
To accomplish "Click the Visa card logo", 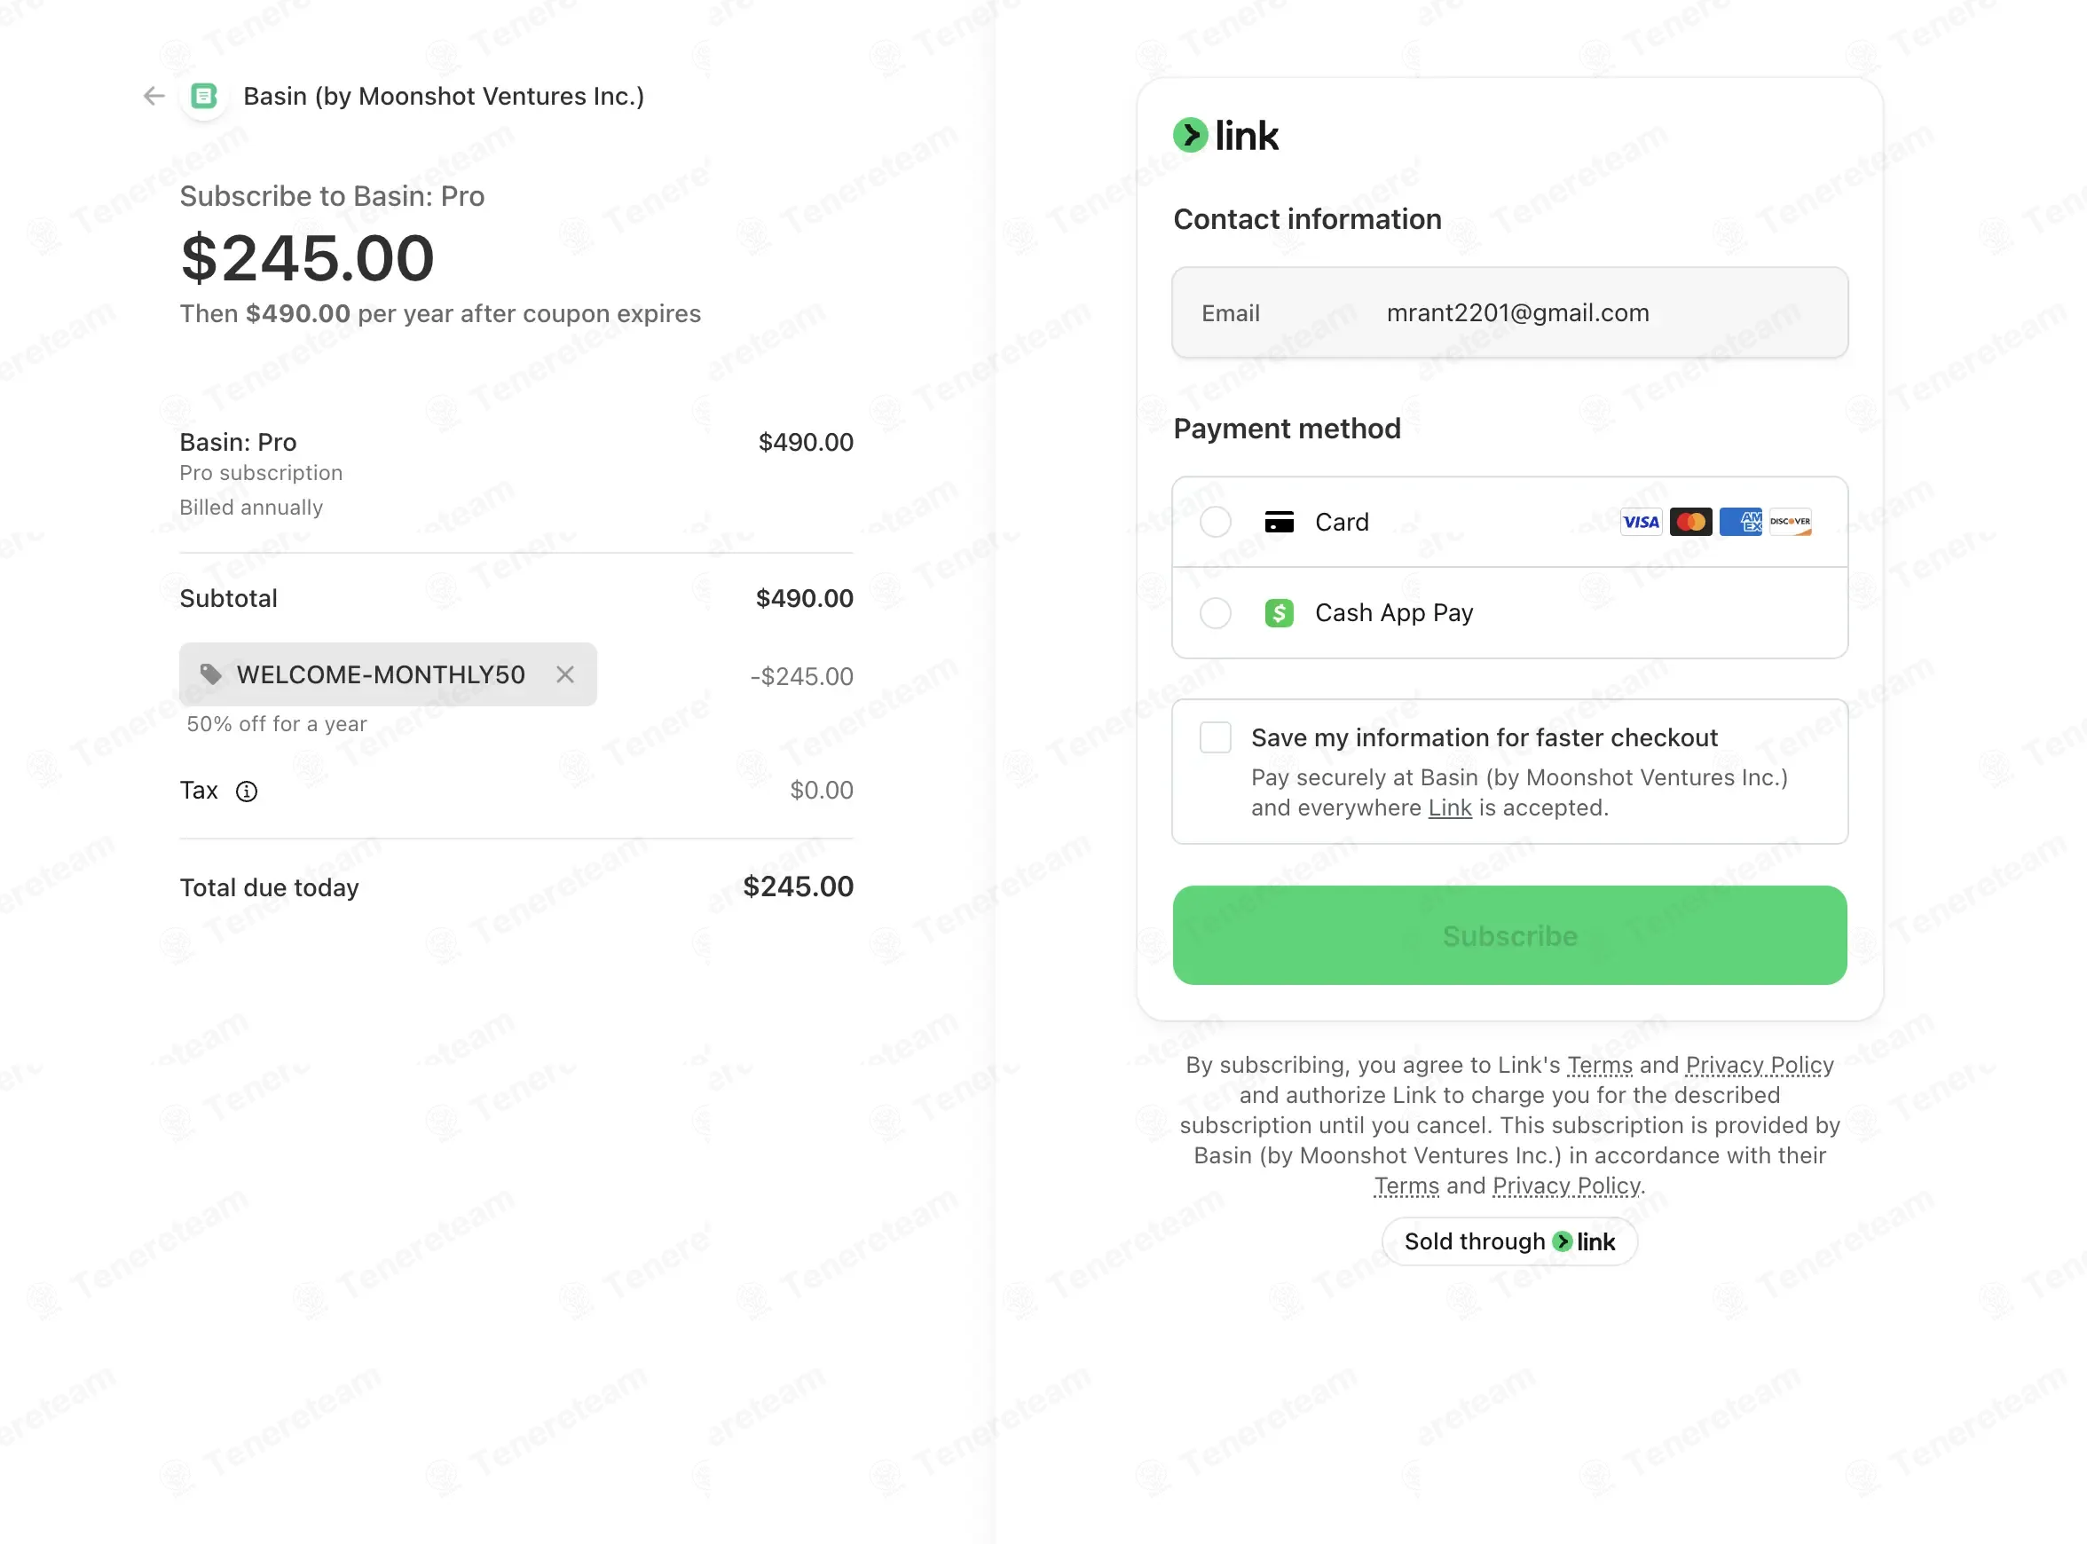I will 1641,522.
